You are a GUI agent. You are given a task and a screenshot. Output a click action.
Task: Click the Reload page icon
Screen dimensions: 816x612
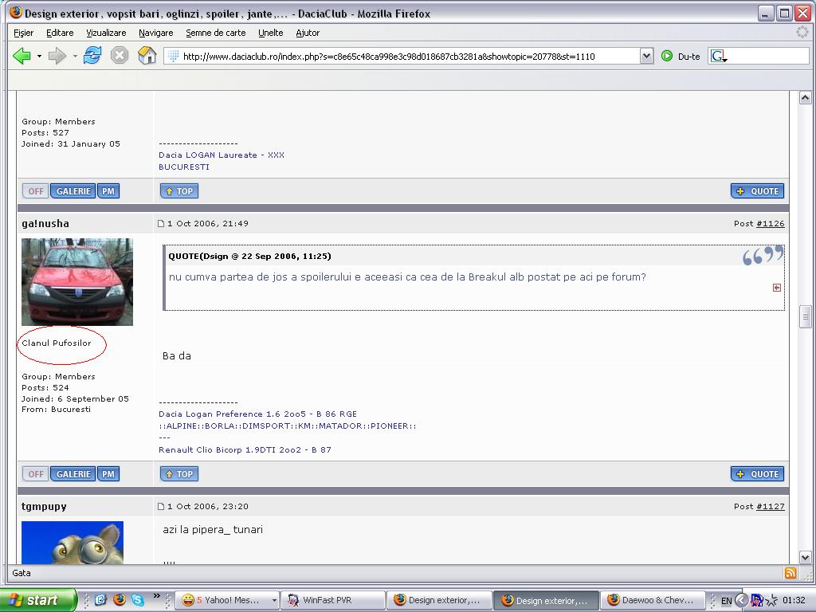pyautogui.click(x=92, y=56)
